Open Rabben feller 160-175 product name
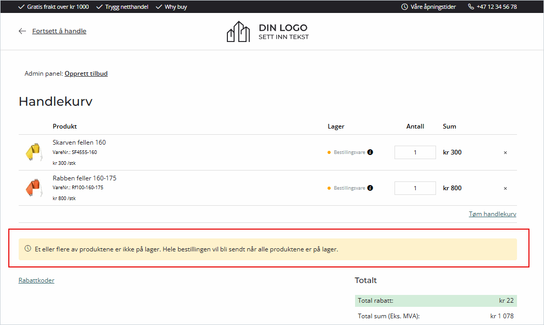Viewport: 544px width, 325px height. 84,178
